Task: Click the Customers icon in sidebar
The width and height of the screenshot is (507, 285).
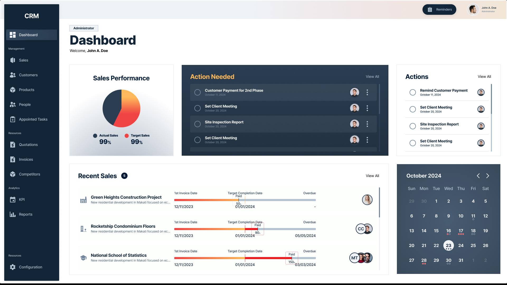Action: pos(13,75)
